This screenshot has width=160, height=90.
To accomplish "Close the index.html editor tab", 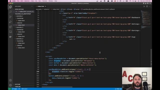I will coord(45,6).
